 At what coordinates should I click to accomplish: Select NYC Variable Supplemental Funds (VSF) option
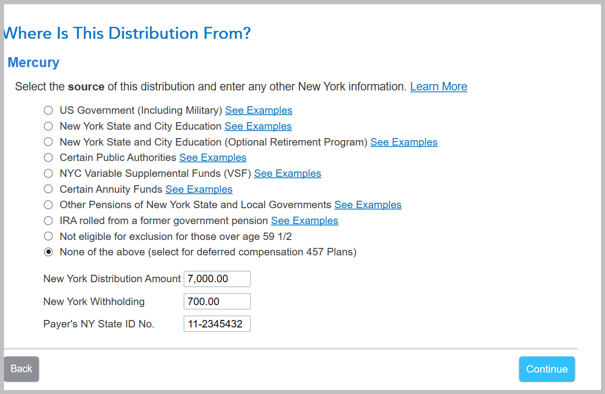48,173
